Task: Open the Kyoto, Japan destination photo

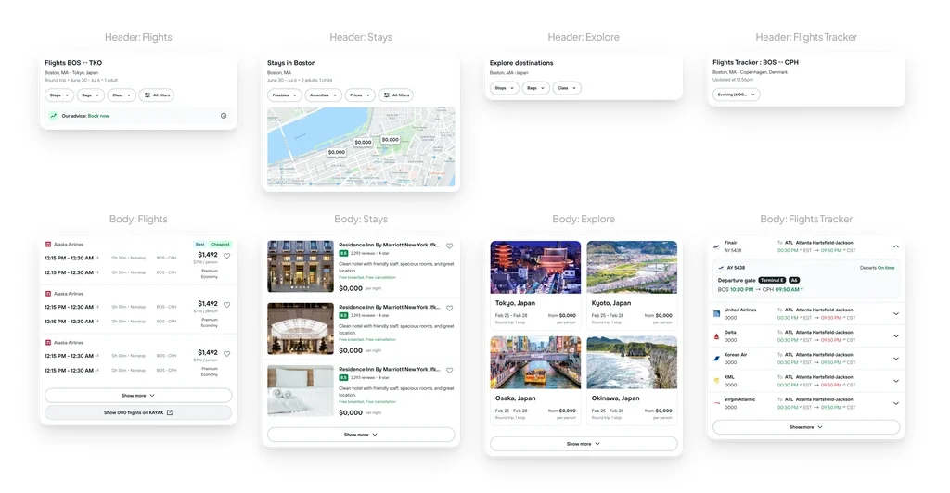Action: [x=632, y=268]
